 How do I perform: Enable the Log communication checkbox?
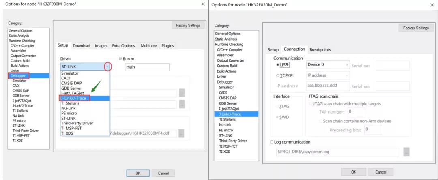[272, 142]
